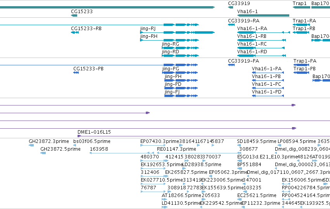The width and height of the screenshot is (330, 209).
Task: Select the bs03f06.5prime EST label
Action: coord(92,141)
